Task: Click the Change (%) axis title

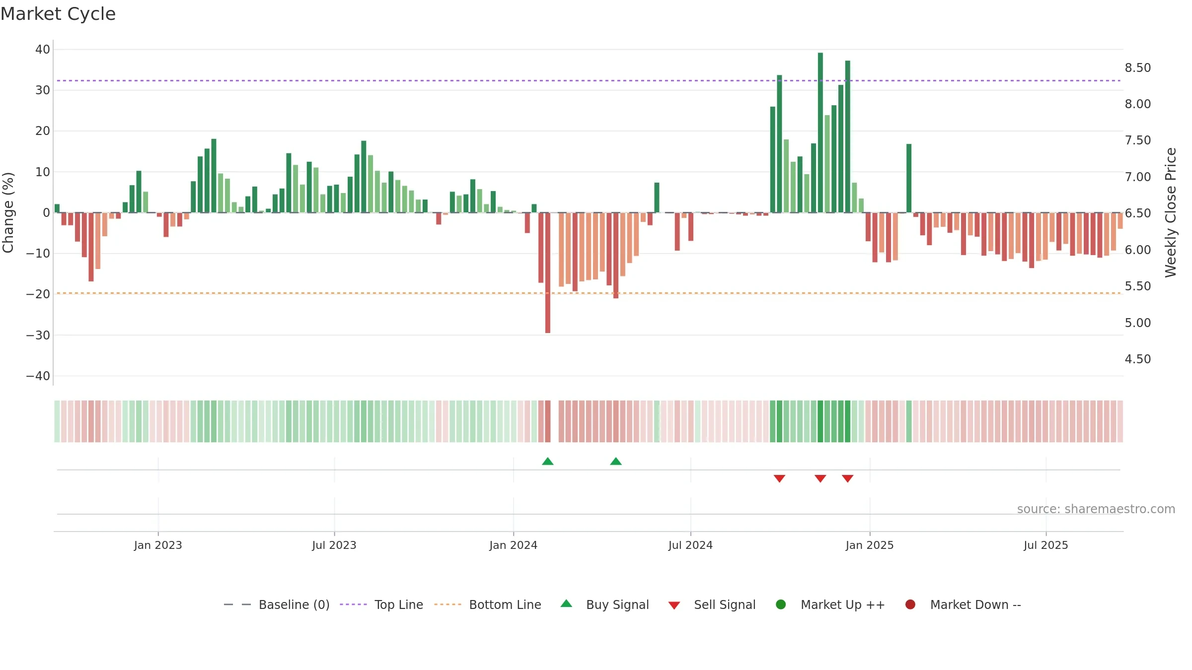Action: (x=8, y=212)
